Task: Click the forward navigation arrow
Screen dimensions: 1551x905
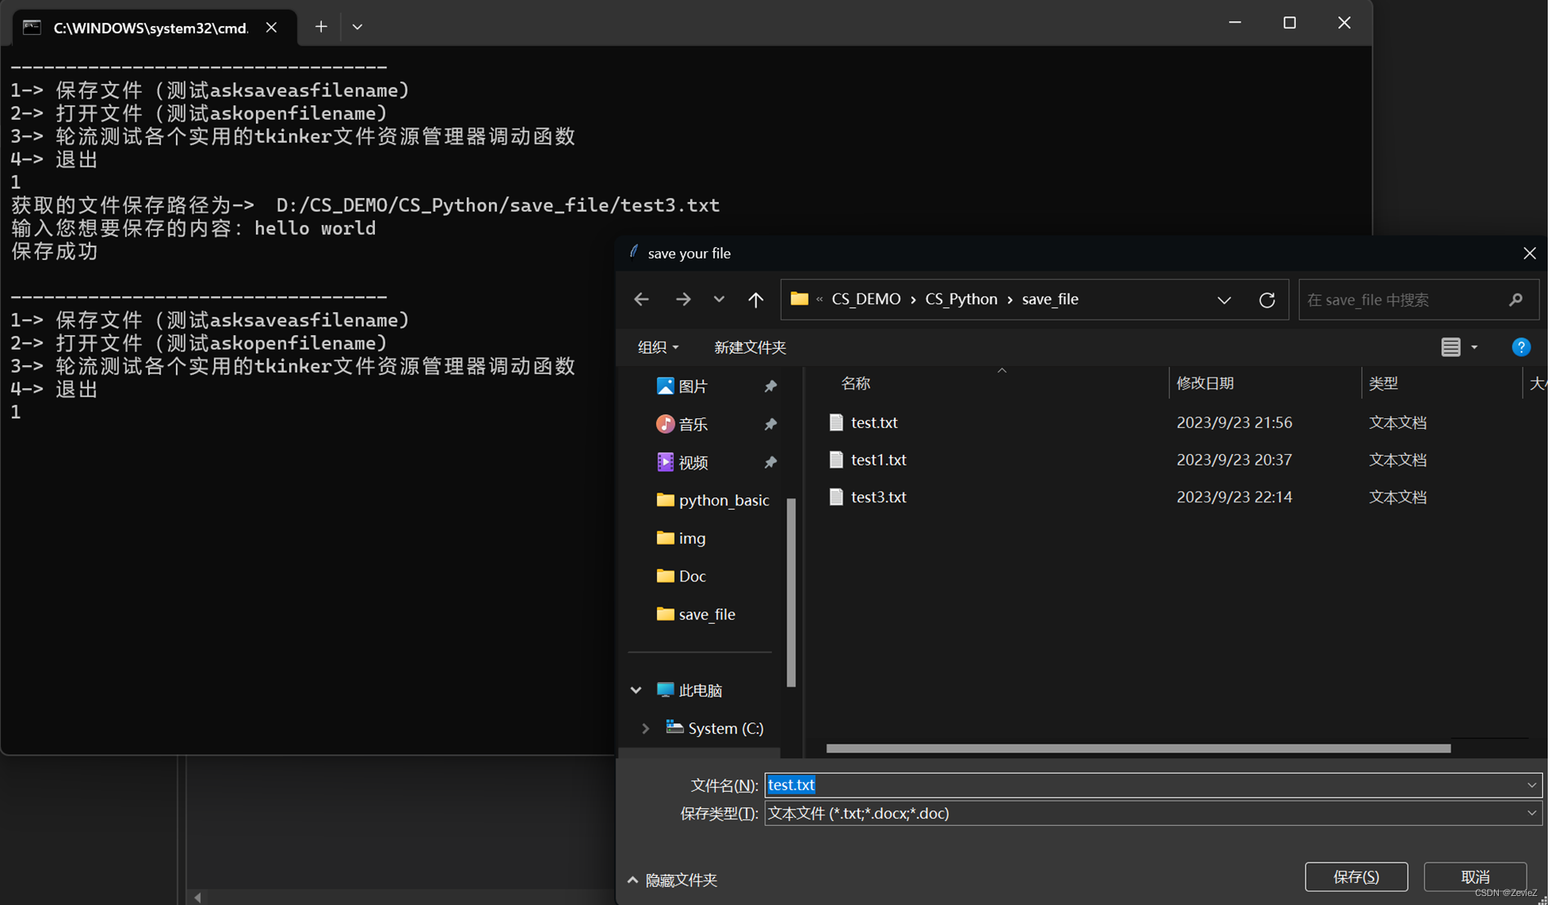Action: (x=683, y=299)
